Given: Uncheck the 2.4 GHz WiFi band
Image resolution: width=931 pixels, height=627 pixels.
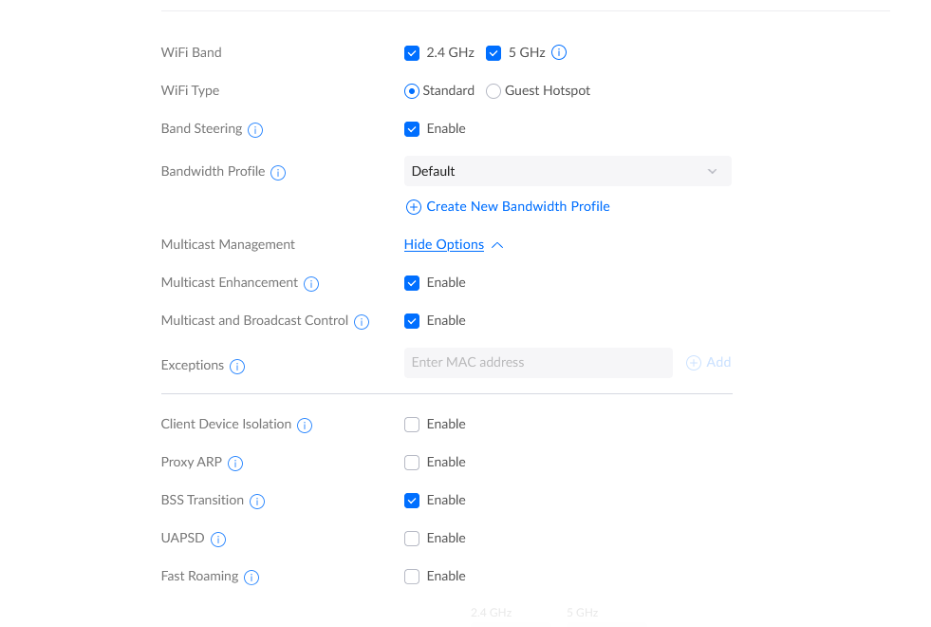Looking at the screenshot, I should tap(412, 53).
